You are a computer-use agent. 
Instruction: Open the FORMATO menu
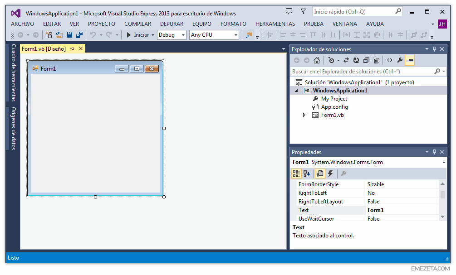233,24
